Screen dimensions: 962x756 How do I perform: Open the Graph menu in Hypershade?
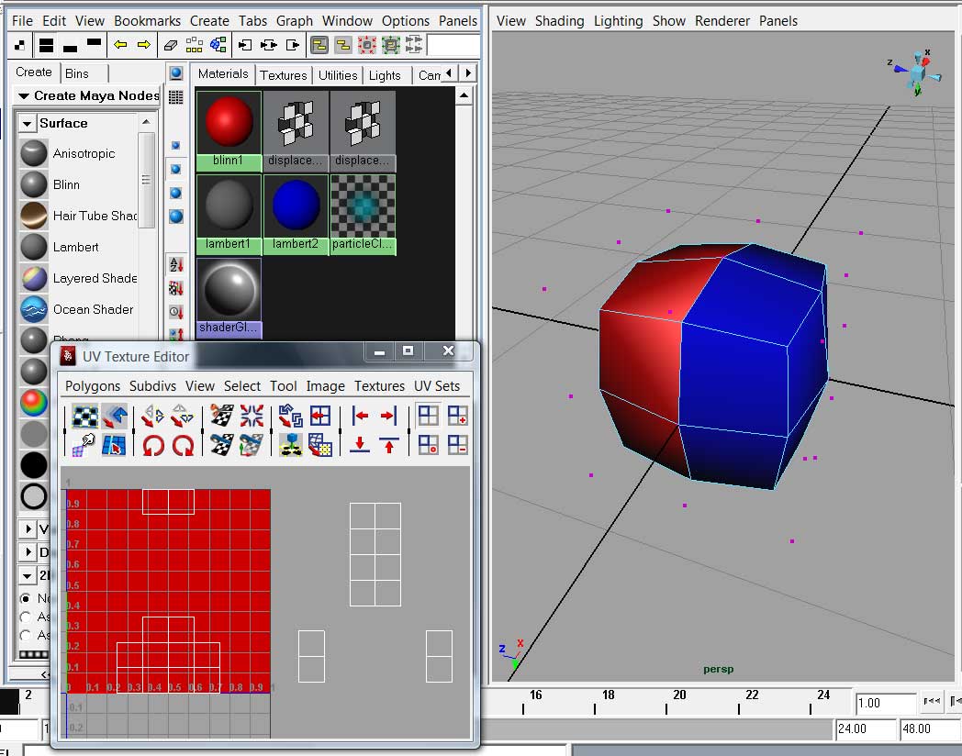295,21
